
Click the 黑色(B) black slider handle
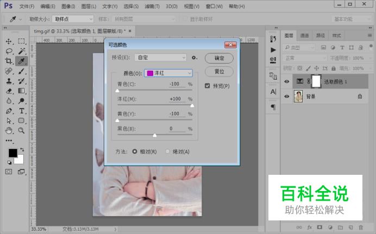155,135
